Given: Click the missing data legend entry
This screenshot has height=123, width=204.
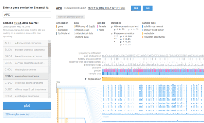Looking at the screenshot, I should click(81, 37).
